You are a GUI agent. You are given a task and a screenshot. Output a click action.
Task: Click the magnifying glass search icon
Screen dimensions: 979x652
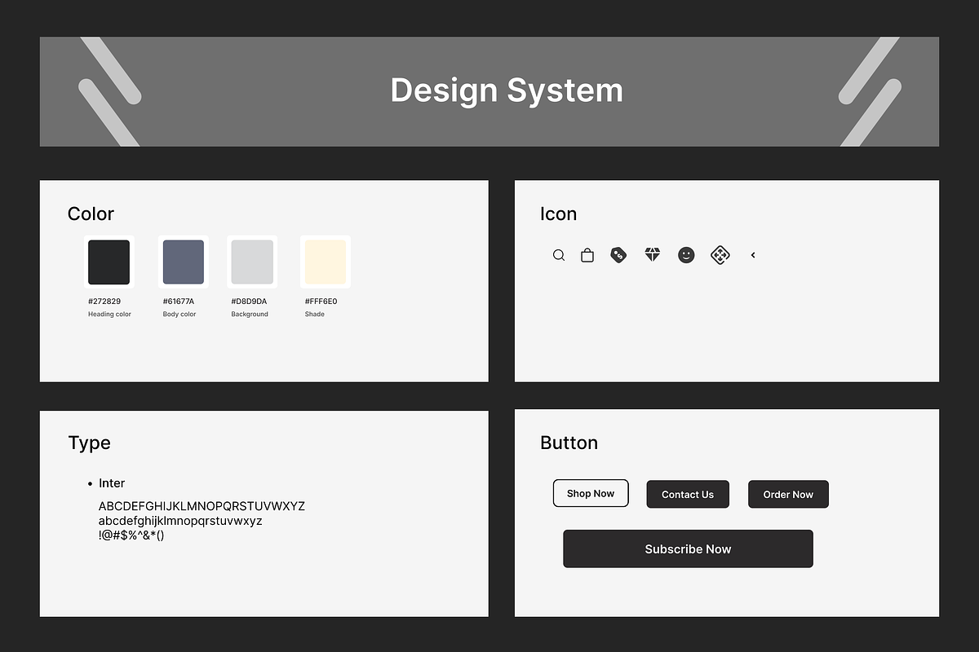coord(559,255)
